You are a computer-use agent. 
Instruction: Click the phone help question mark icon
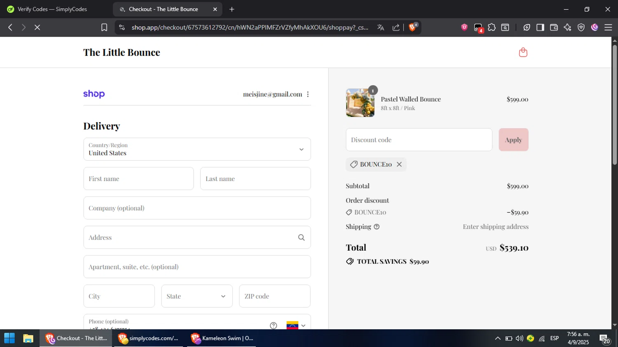point(274,326)
